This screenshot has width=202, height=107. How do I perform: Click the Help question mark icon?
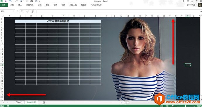click(x=184, y=1)
